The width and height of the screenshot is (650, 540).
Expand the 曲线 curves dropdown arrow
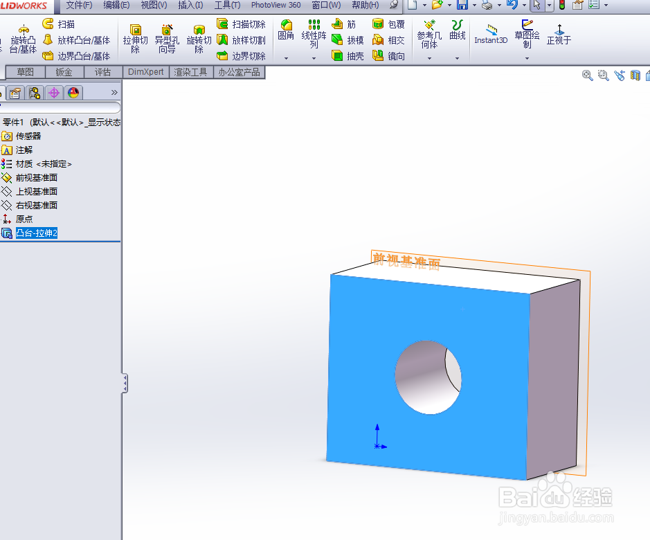[458, 58]
